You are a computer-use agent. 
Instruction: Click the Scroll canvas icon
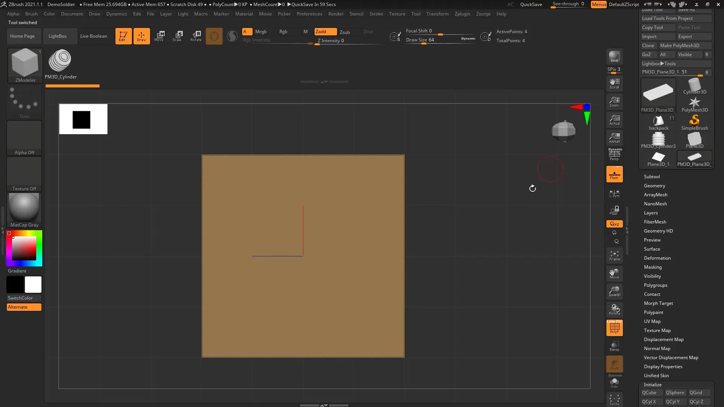tap(614, 84)
